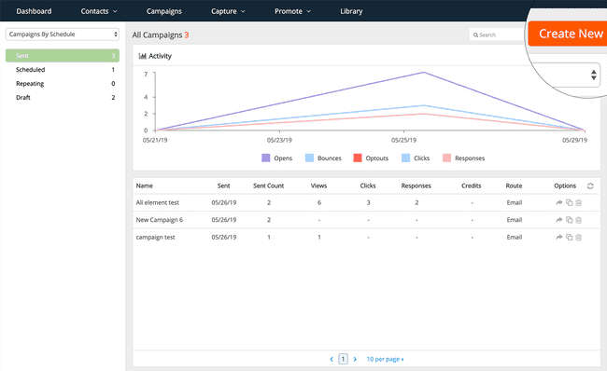Screen dimensions: 607x371
Task: Sort by the Route column header
Action: (514, 185)
